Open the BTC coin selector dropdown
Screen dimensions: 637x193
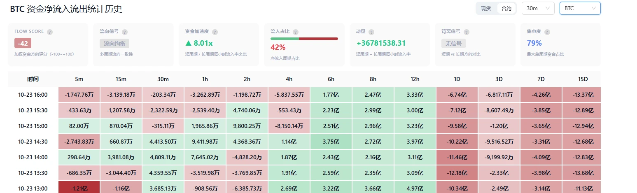point(580,8)
